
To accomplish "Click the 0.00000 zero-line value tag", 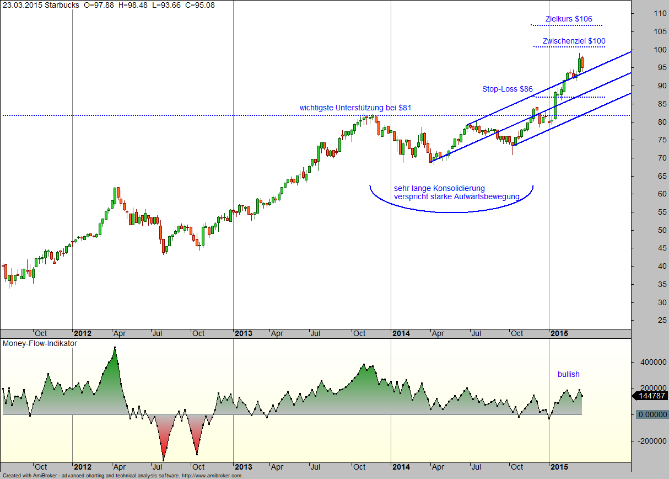I will tap(652, 414).
